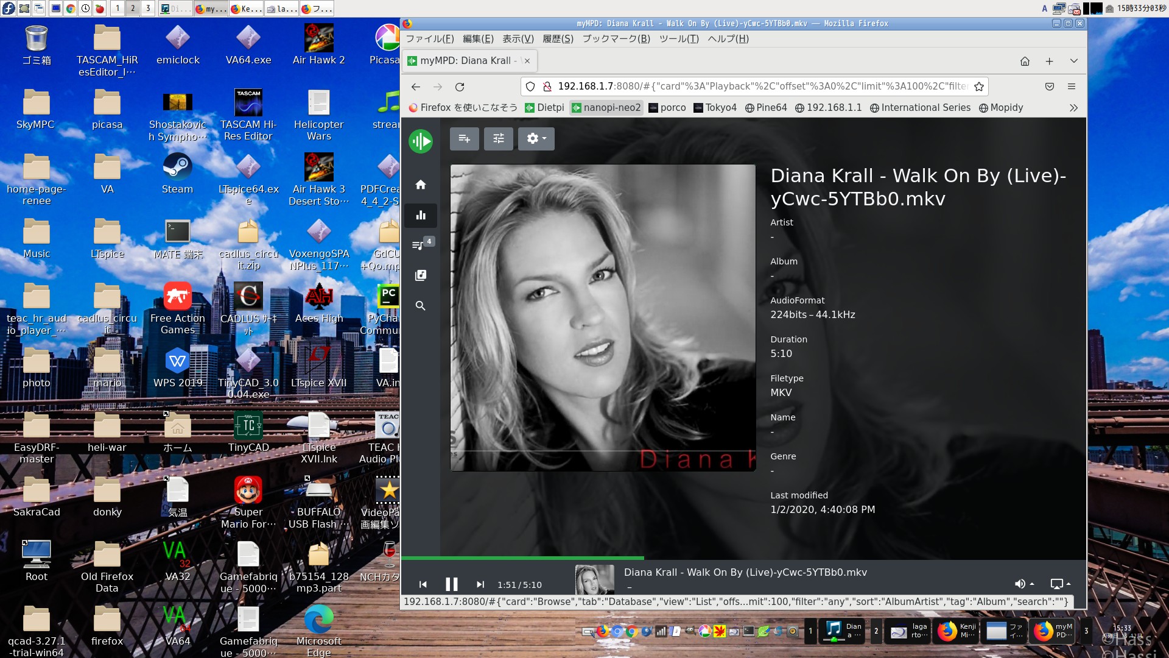Click the add-to-playlist toolbar button
This screenshot has height=658, width=1169.
point(464,139)
